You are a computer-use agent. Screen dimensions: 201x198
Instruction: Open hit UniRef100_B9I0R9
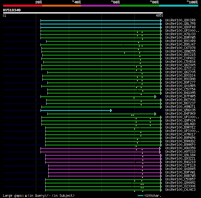point(180,41)
